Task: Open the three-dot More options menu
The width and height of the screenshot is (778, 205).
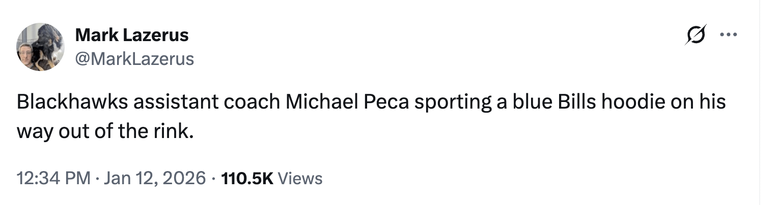Action: point(727,36)
